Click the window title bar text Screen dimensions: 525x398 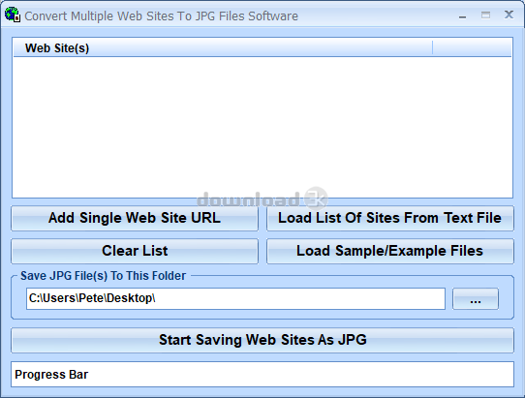(x=161, y=16)
